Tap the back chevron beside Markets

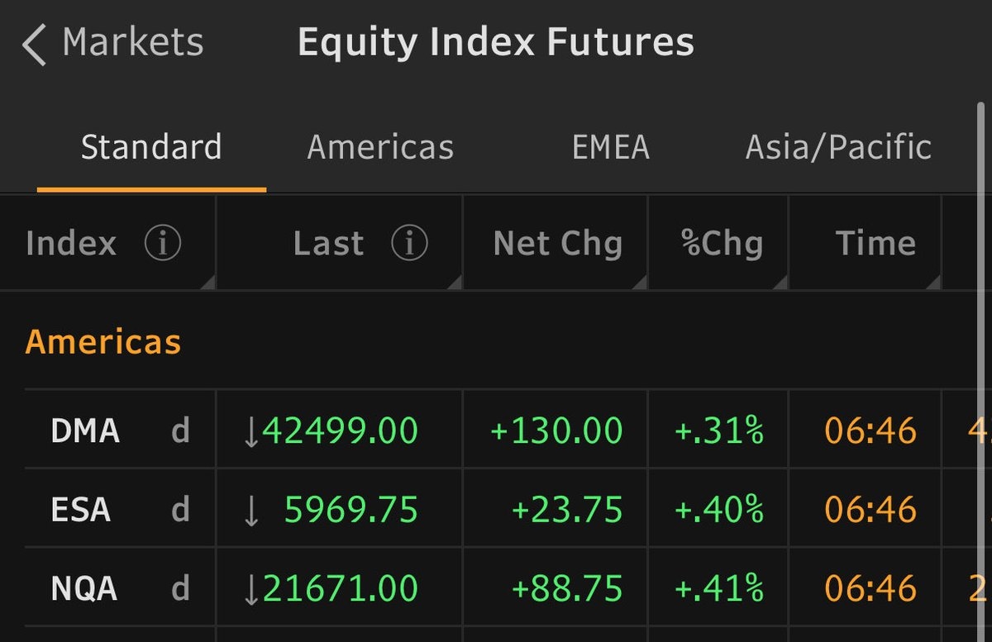[x=35, y=45]
